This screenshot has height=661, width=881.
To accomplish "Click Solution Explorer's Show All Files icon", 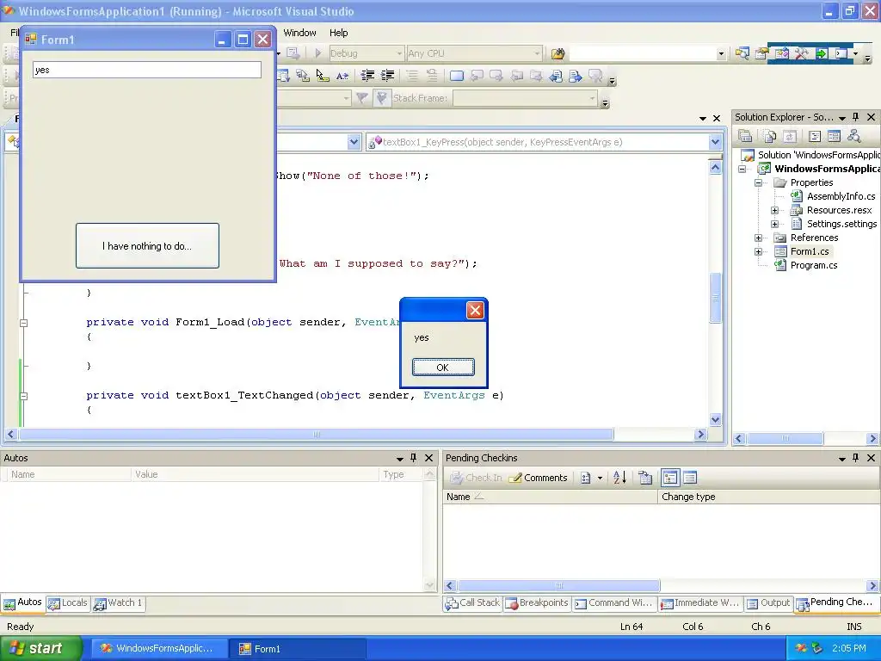I will pyautogui.click(x=770, y=135).
